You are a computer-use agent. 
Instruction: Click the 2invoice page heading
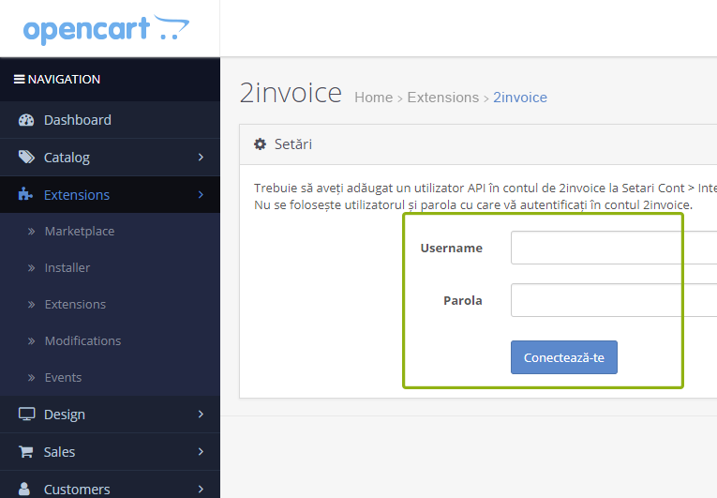click(x=291, y=93)
